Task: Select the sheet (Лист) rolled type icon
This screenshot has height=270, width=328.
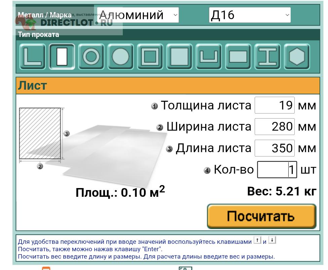Action: point(62,56)
